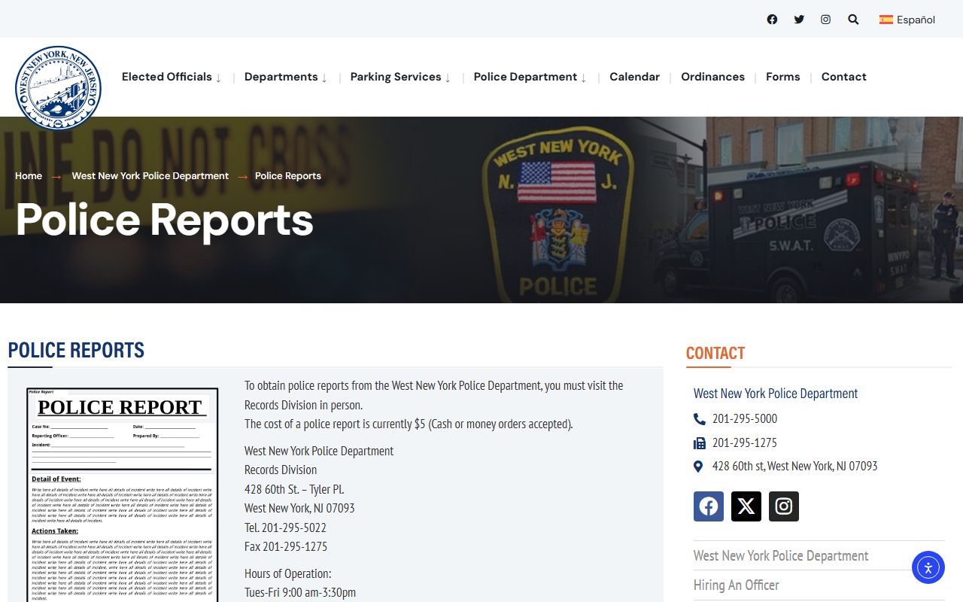
Task: Click the Police Report sample image
Action: click(122, 495)
